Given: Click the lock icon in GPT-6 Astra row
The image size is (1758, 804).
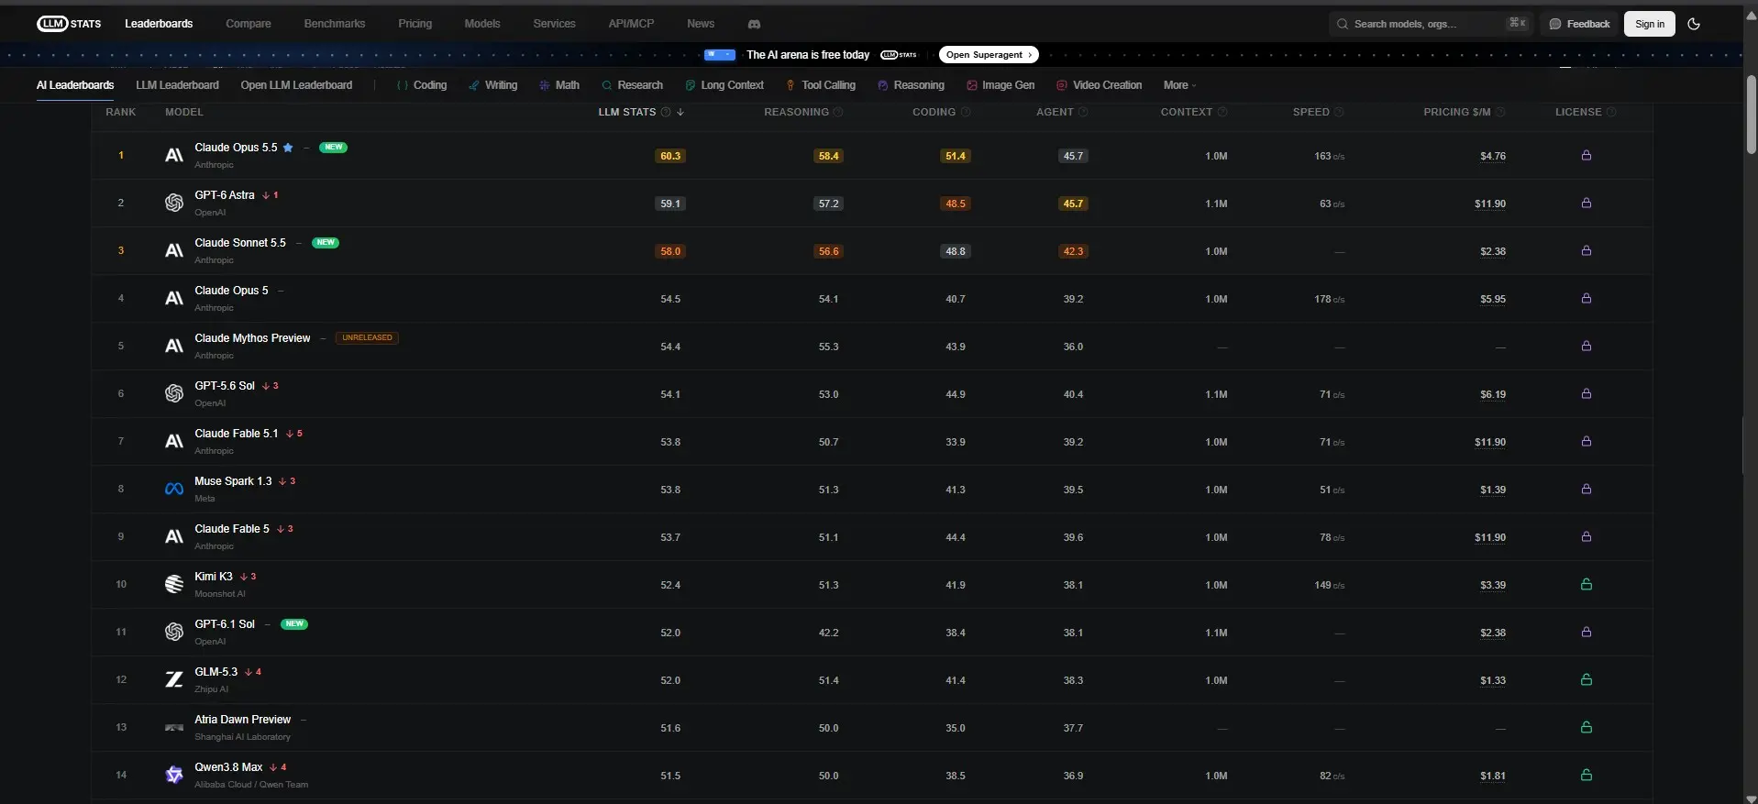Looking at the screenshot, I should coord(1587,204).
